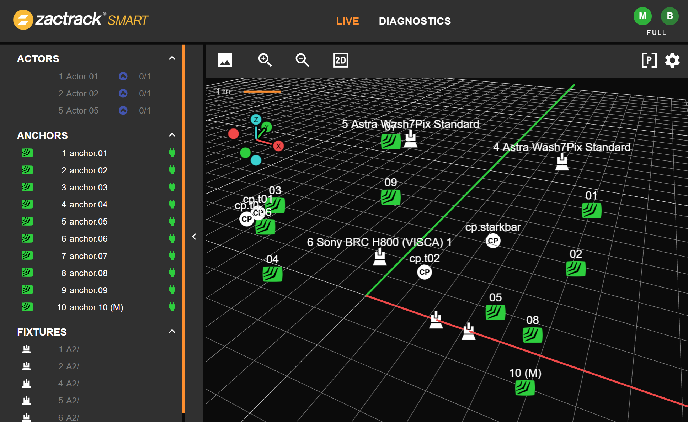Toggle anchor.01 green power plug icon
The width and height of the screenshot is (688, 422).
(x=172, y=153)
